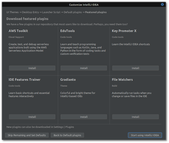Click the Theme category label under Gradianto
The height and width of the screenshot is (143, 169).
click(x=64, y=86)
